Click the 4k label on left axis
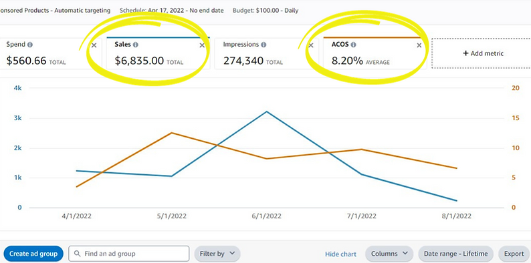531x263 pixels. point(17,88)
